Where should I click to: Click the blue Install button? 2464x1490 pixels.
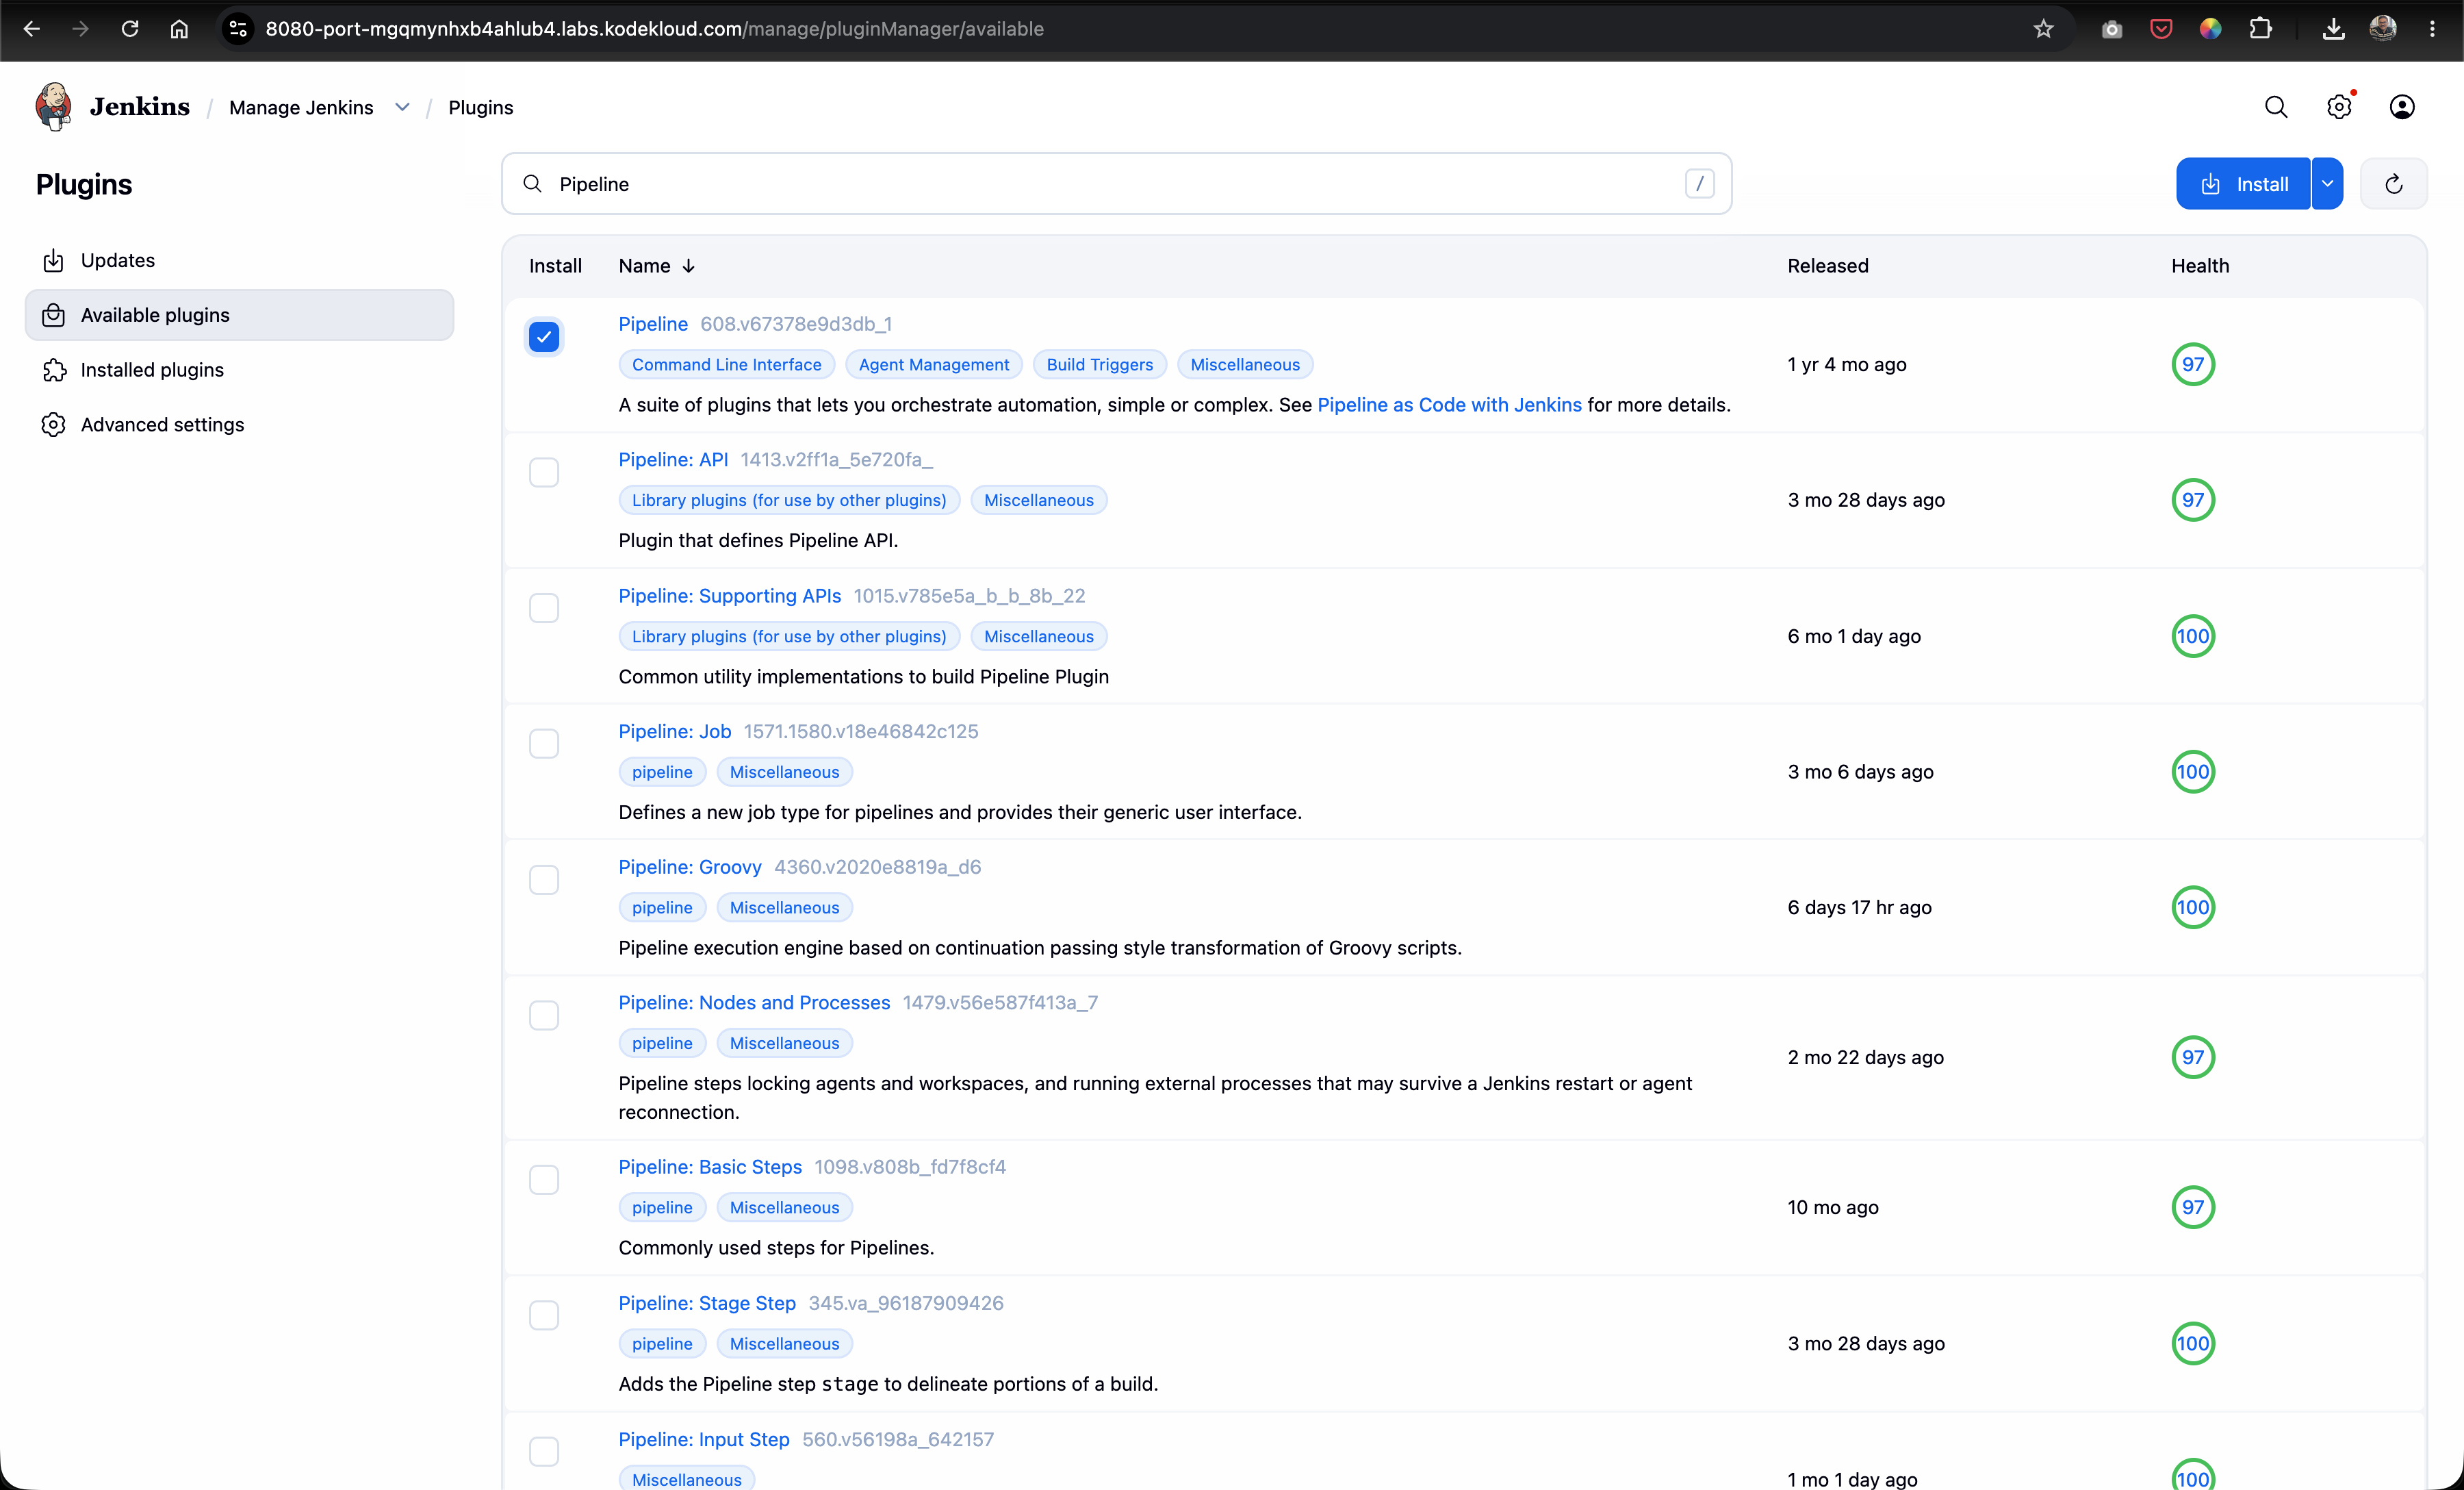[2243, 184]
